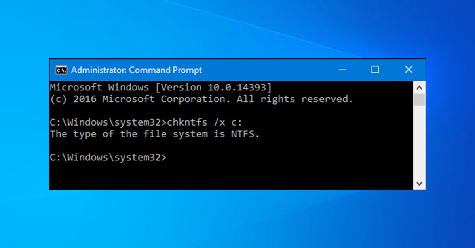Click the X icon to close the prompt

[408, 70]
